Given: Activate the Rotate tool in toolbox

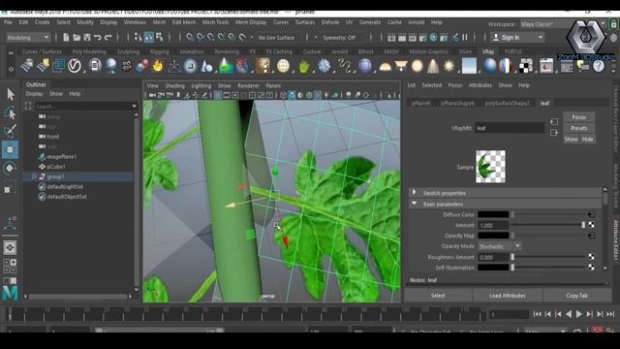Looking at the screenshot, I should click(10, 168).
